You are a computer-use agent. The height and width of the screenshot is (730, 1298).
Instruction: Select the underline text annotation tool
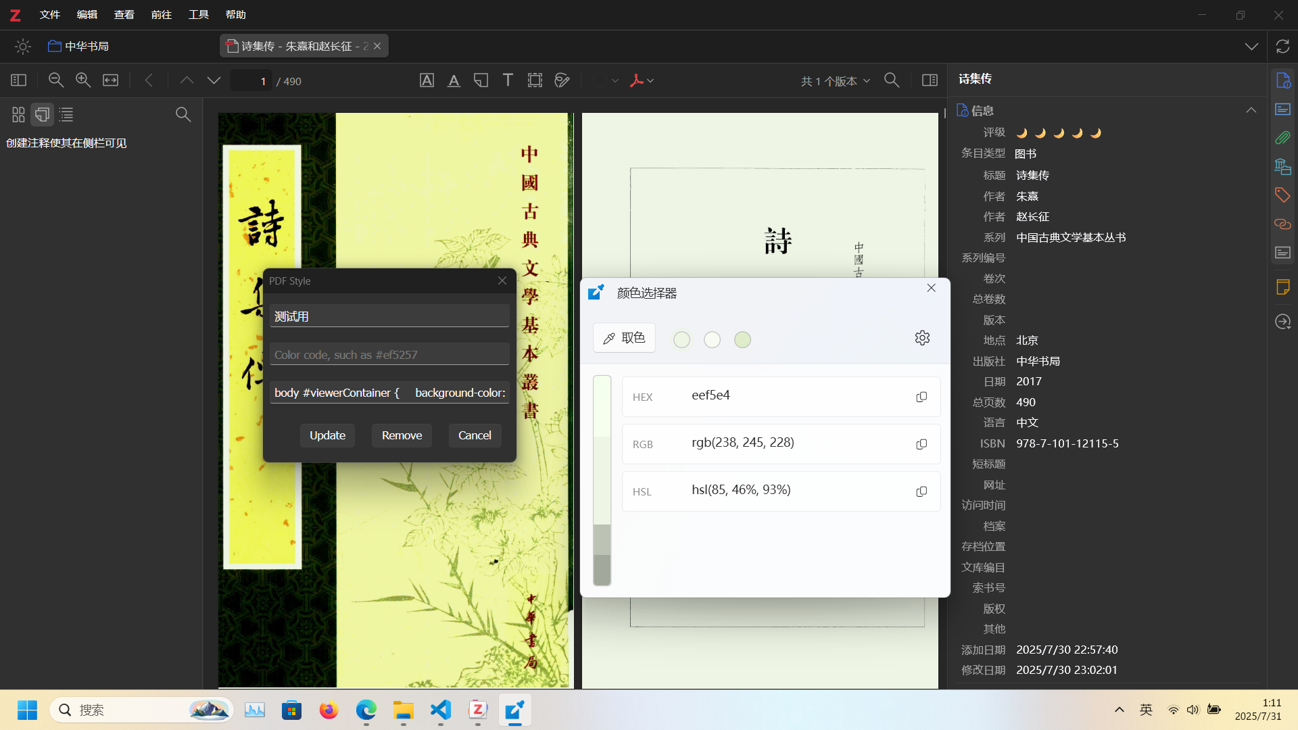[454, 80]
